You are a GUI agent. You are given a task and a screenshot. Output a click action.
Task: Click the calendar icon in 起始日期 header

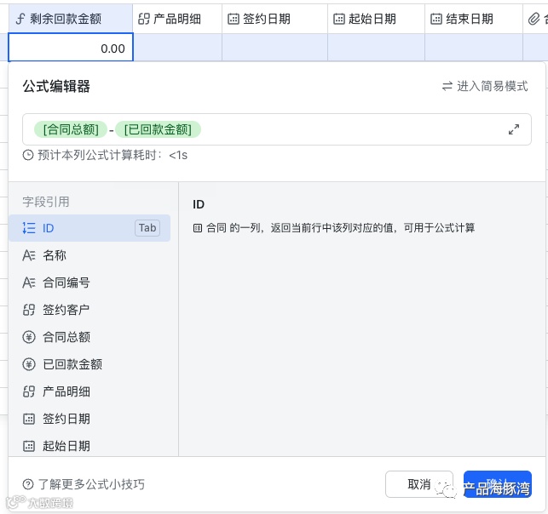[339, 19]
